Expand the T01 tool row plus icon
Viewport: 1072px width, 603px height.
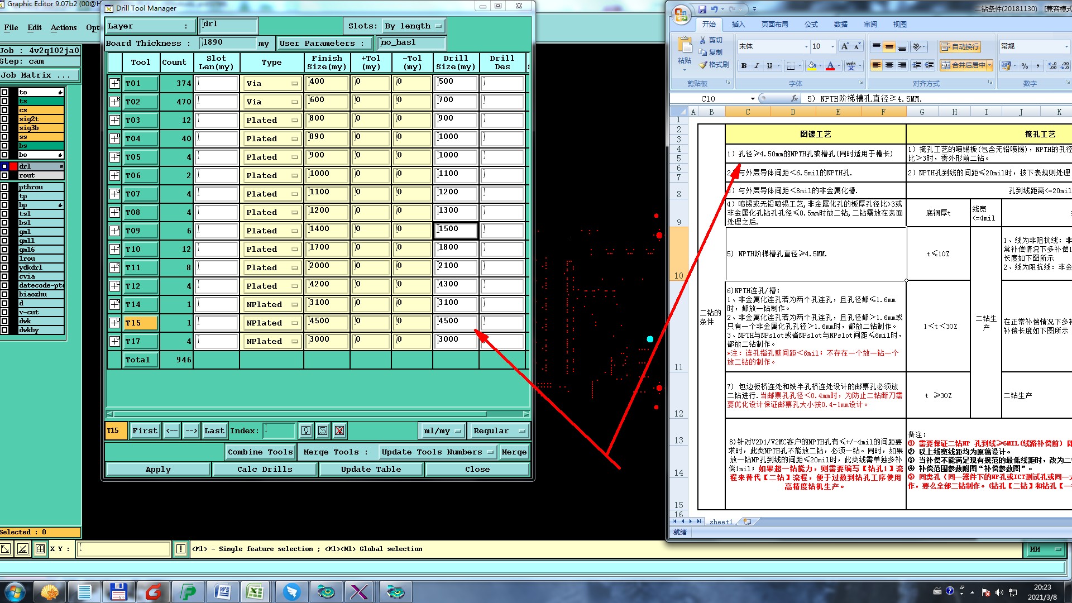(x=114, y=83)
